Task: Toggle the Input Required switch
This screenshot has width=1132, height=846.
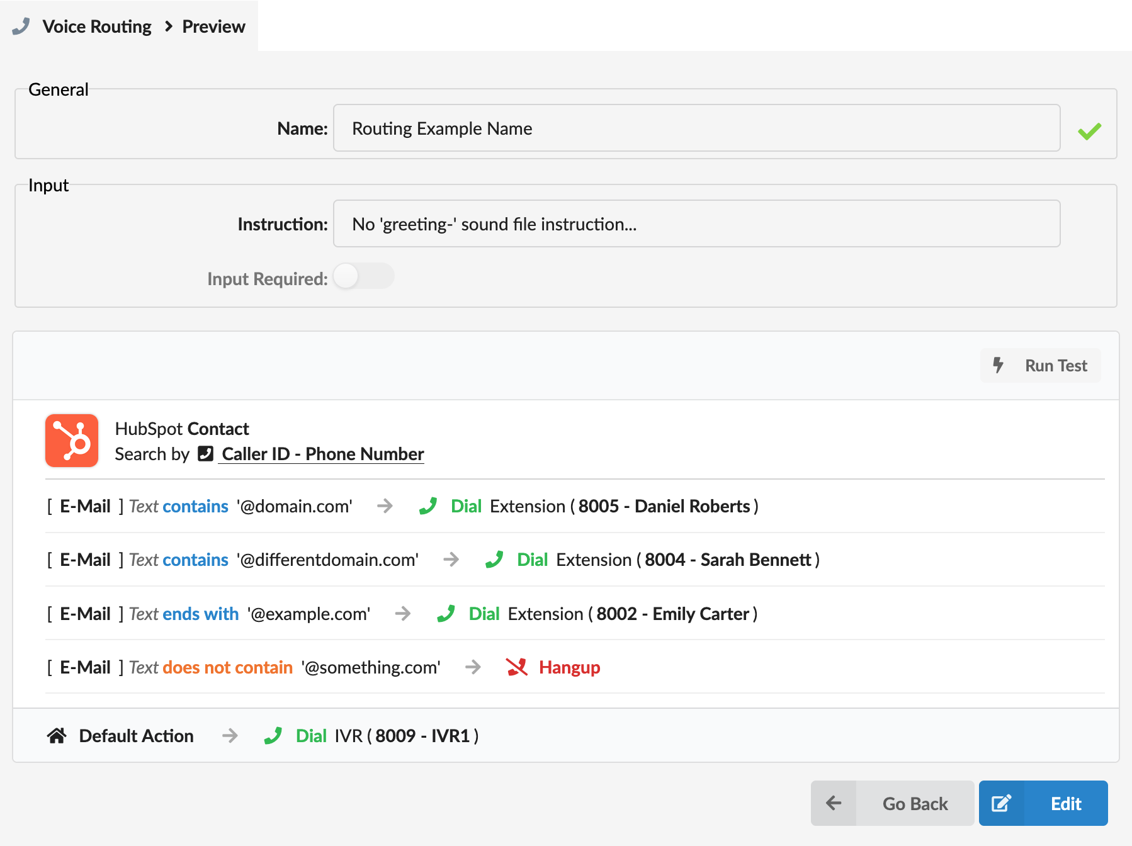Action: 363,276
